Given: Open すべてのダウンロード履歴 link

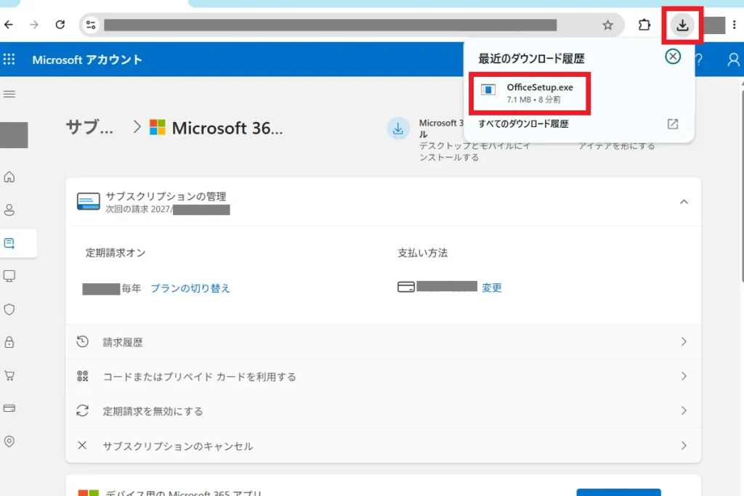Looking at the screenshot, I should (x=523, y=123).
